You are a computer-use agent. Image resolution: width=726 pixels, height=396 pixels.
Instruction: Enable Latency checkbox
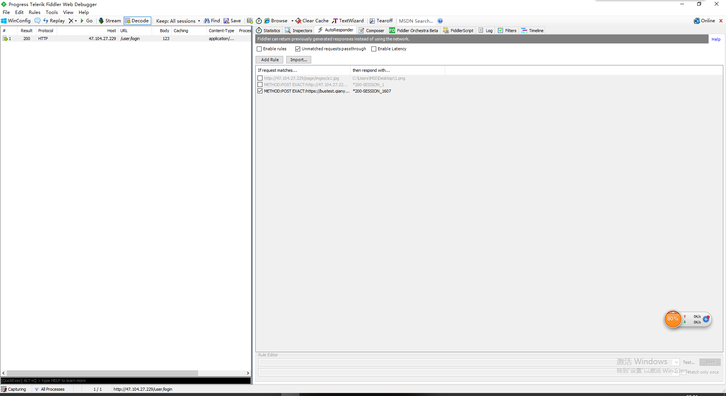(x=374, y=49)
